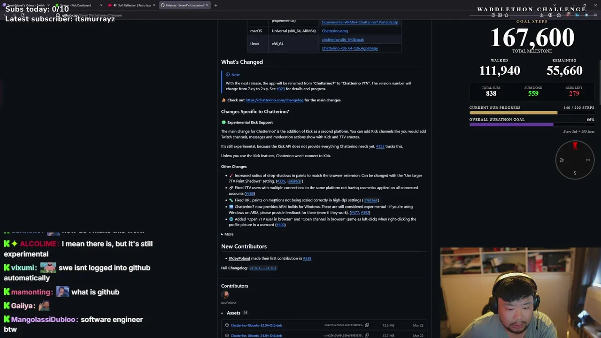Open issue #352 Kick tracking link
This screenshot has width=601, height=338.
380,146
